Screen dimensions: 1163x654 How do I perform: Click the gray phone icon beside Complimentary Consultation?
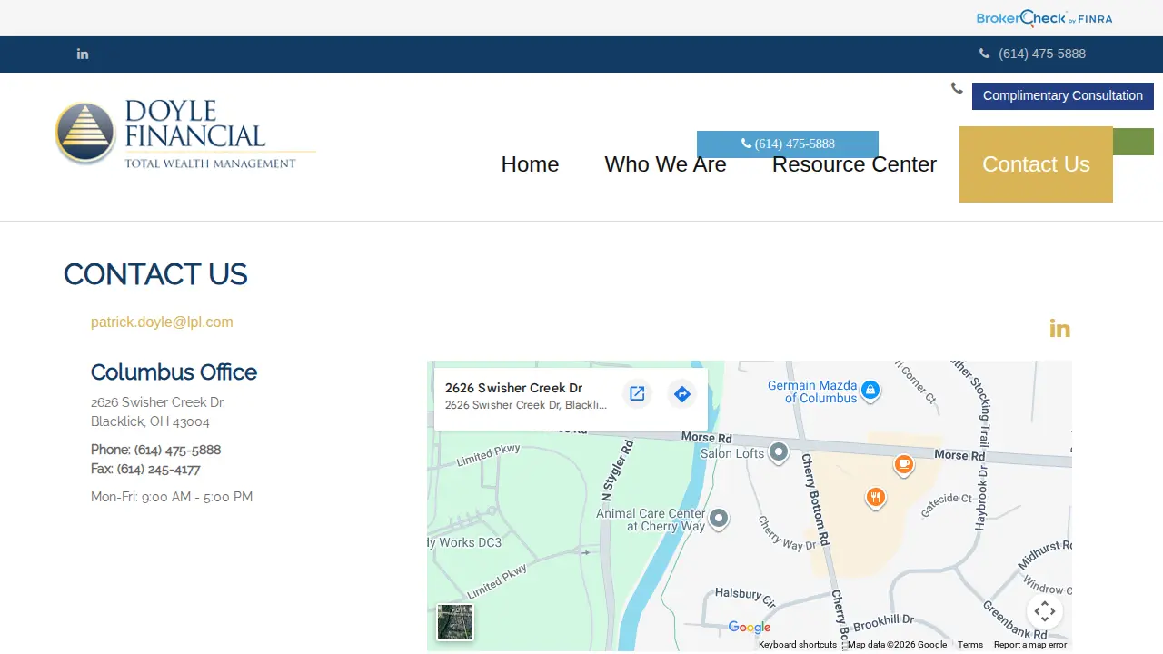[x=957, y=88]
